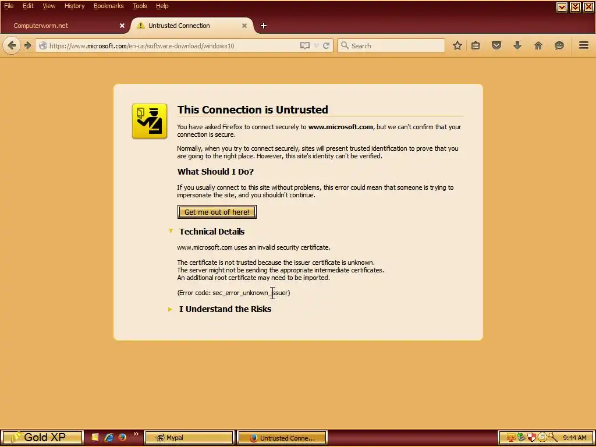The height and width of the screenshot is (447, 596).
Task: Open the yellow folder quick launch icon
Action: click(x=95, y=438)
